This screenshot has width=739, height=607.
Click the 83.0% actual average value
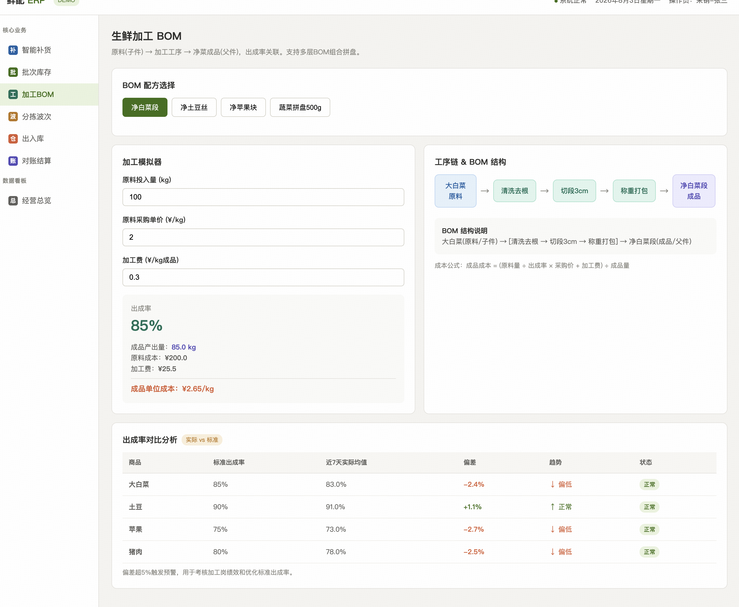336,485
